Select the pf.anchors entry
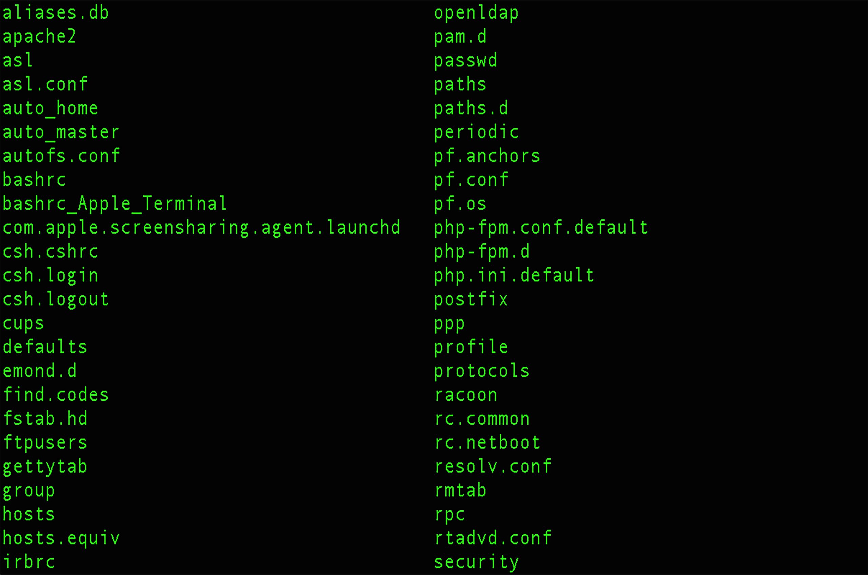Screen dimensions: 868x575 (487, 156)
